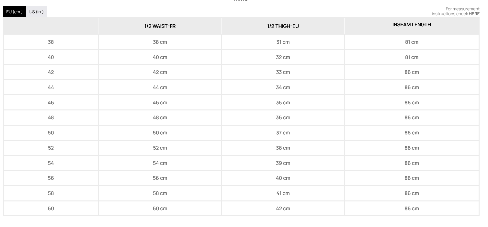
Task: Select size 50 row label
Action: tap(51, 133)
